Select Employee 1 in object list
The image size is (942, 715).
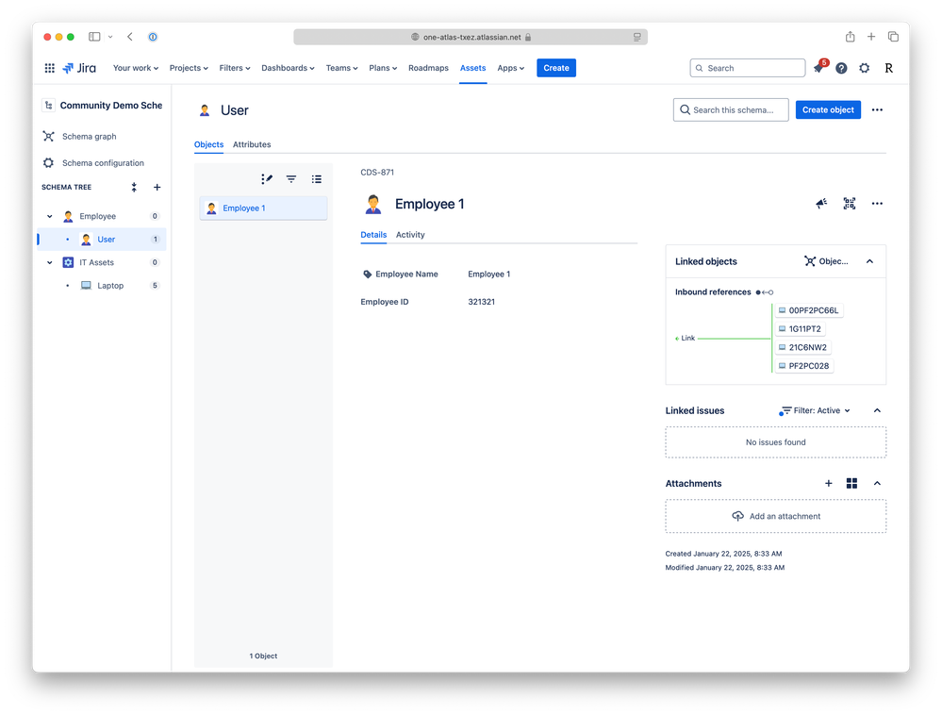click(263, 208)
